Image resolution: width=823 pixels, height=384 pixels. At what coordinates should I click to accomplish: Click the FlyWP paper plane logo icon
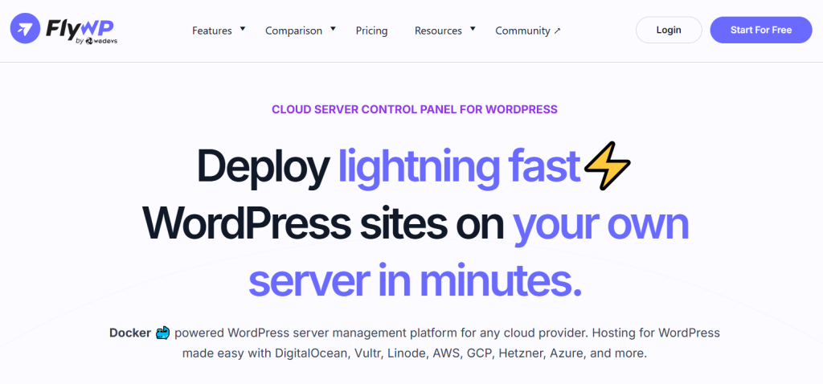27,30
